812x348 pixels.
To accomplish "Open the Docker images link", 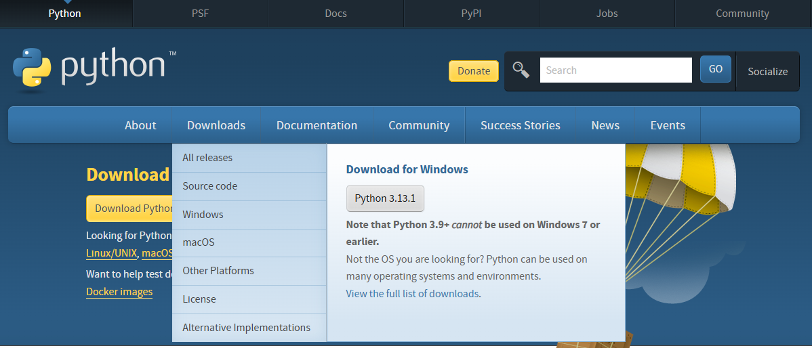I will click(x=119, y=292).
